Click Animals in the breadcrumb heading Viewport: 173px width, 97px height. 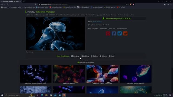30,12
